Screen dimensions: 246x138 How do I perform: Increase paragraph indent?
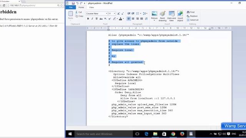133,14
